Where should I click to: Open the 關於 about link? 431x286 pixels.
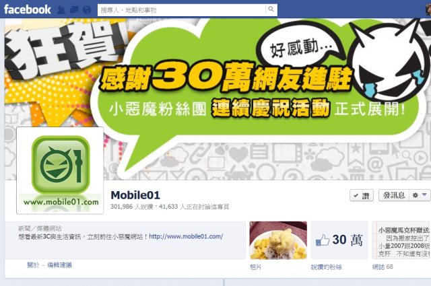point(33,265)
